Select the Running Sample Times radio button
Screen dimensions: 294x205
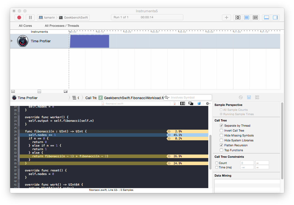221,114
